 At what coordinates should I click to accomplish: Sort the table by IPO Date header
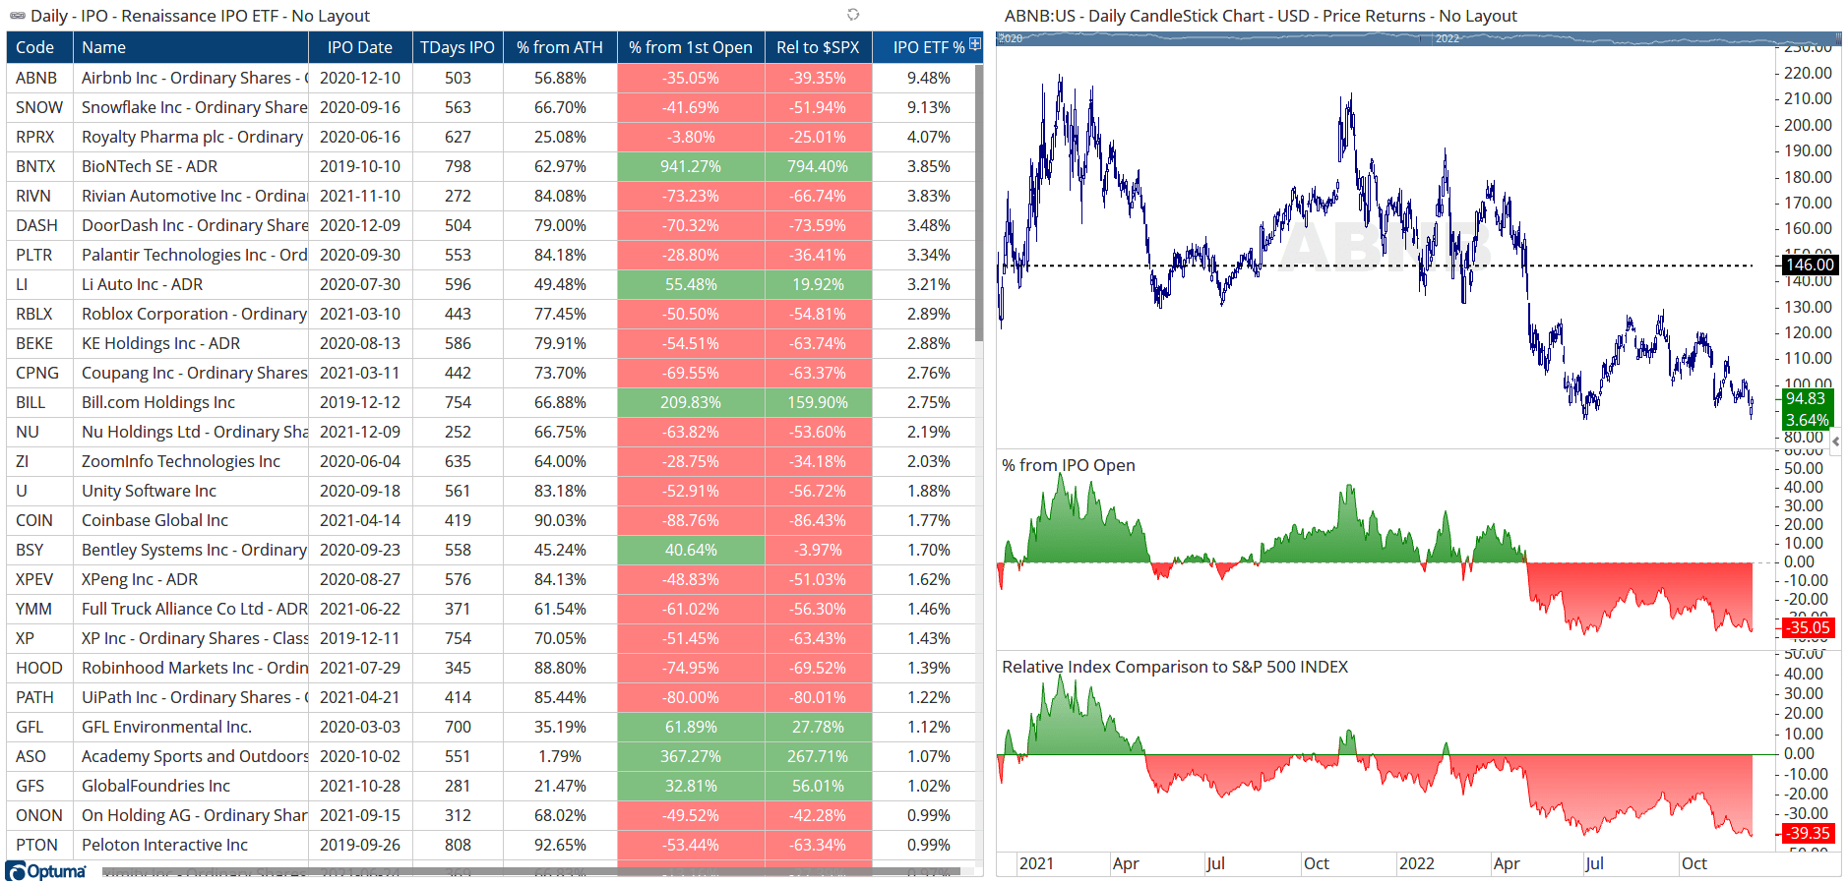click(360, 46)
